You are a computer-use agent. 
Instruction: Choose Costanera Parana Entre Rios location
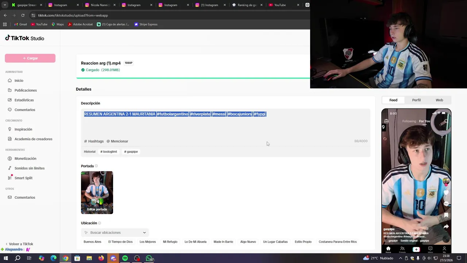click(x=338, y=242)
